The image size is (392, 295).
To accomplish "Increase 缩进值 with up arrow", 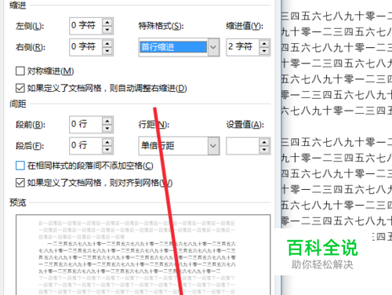I will [264, 44].
